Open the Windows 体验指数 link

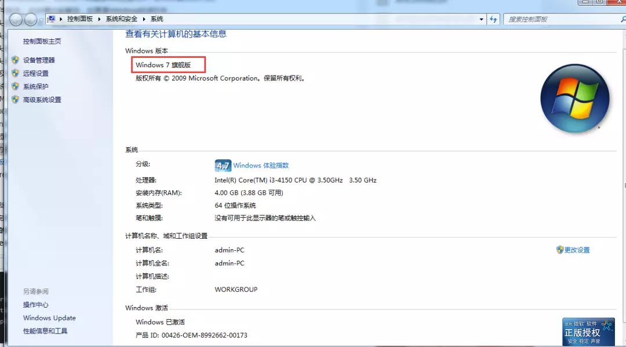pos(261,166)
